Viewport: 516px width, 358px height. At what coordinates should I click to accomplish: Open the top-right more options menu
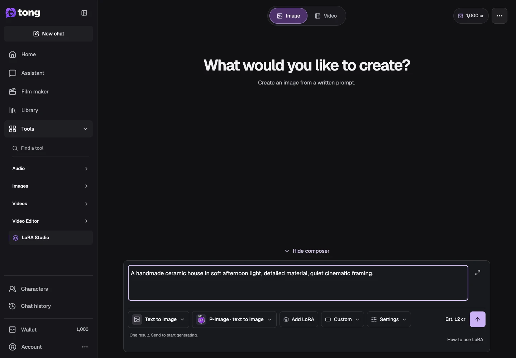click(500, 16)
